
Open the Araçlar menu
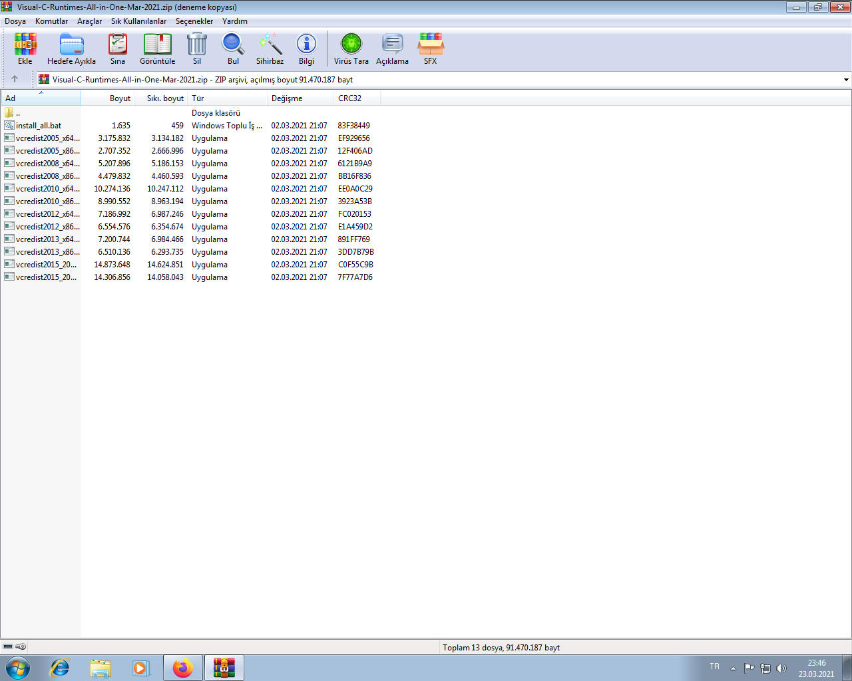tap(90, 21)
